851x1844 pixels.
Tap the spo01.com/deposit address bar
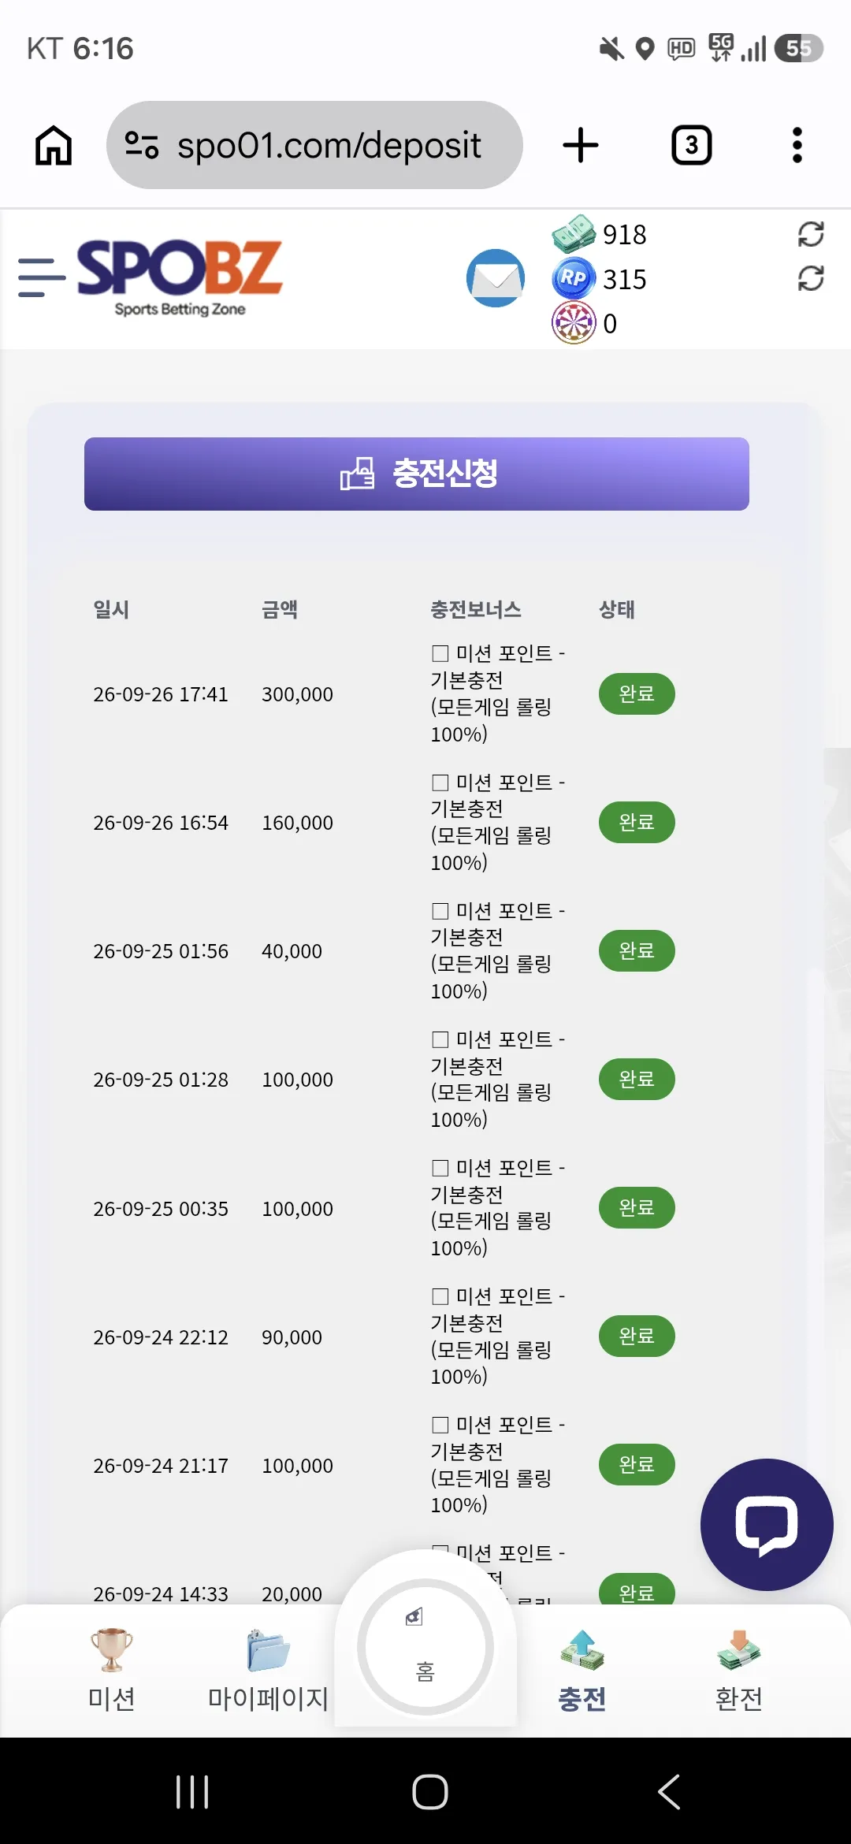coord(314,145)
